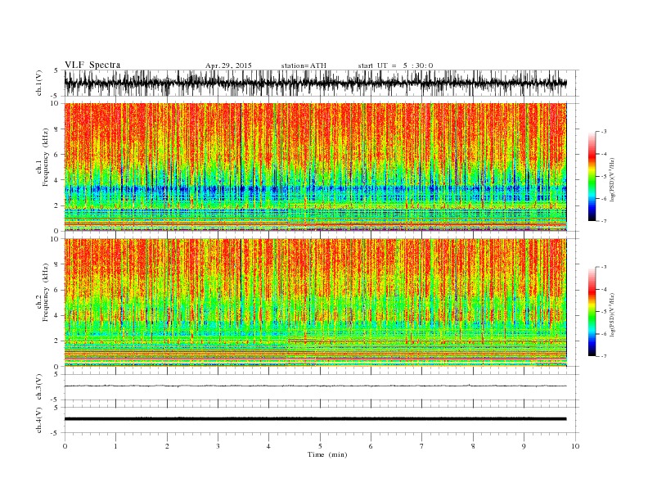Viewport: 648px width, 501px height.
Task: Click the blue 3 kHz band in ch.1 spectrogram
Action: (x=315, y=190)
